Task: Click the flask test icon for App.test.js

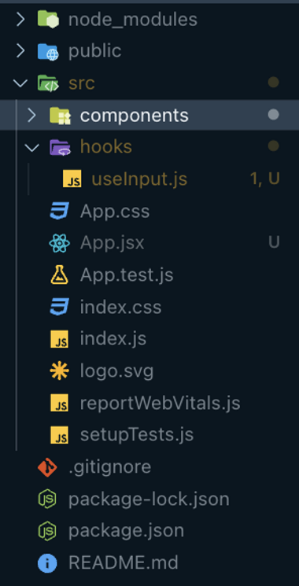Action: click(x=60, y=275)
